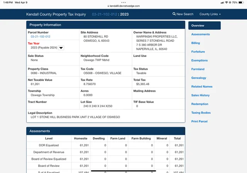Image resolution: width=247 pixels, height=173 pixels.
Task: Click the New Search magnifier icon
Action: click(174, 14)
